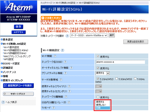Click the 保存 button
150x112 pixels.
(19, 27)
